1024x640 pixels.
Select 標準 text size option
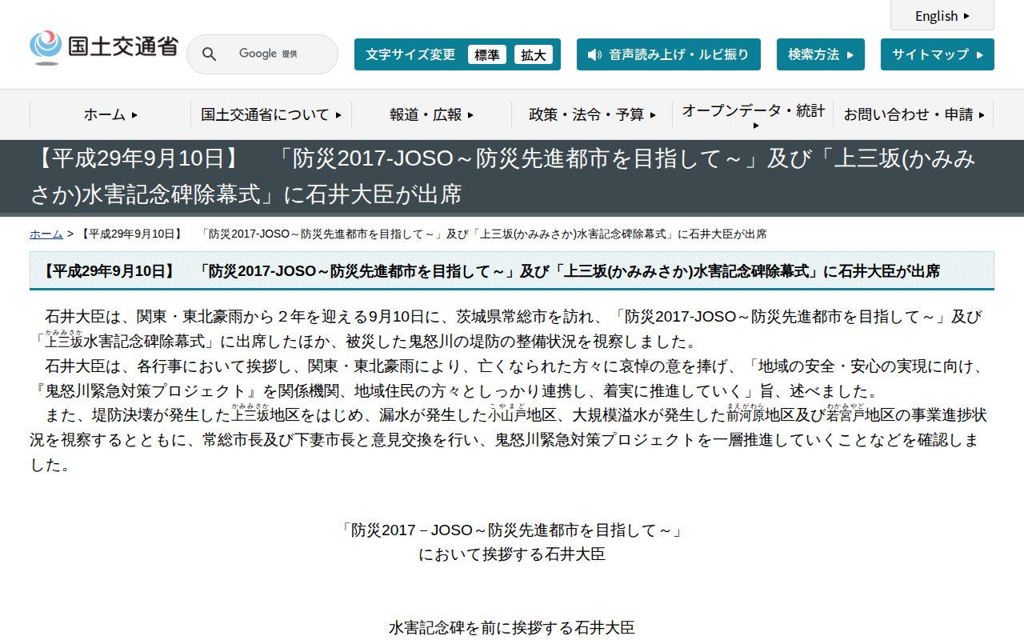click(487, 54)
